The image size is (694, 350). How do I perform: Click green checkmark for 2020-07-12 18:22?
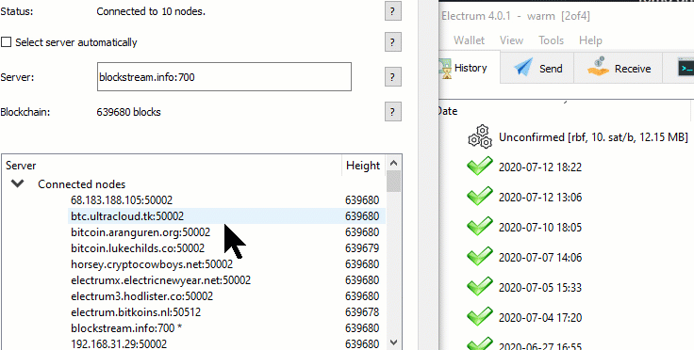(x=480, y=166)
